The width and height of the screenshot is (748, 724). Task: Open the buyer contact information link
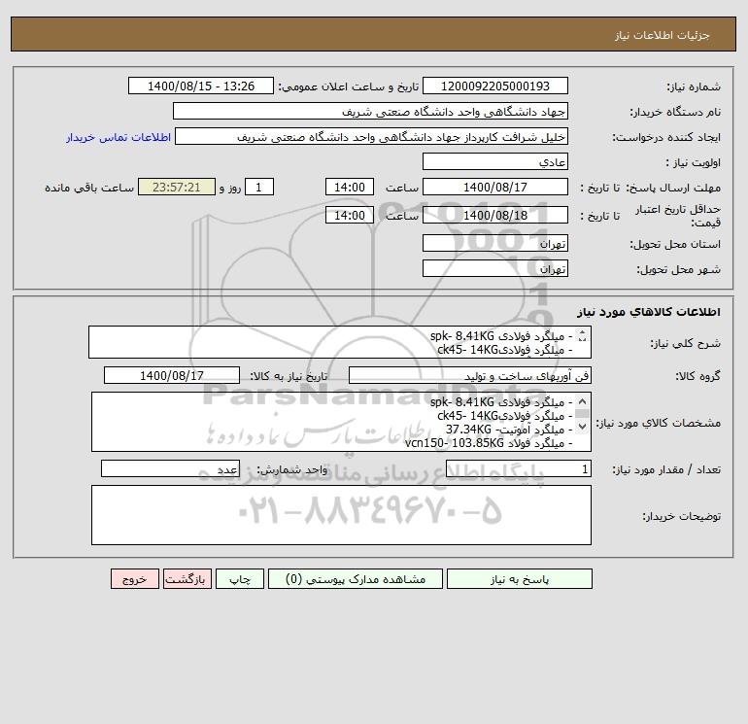(119, 137)
